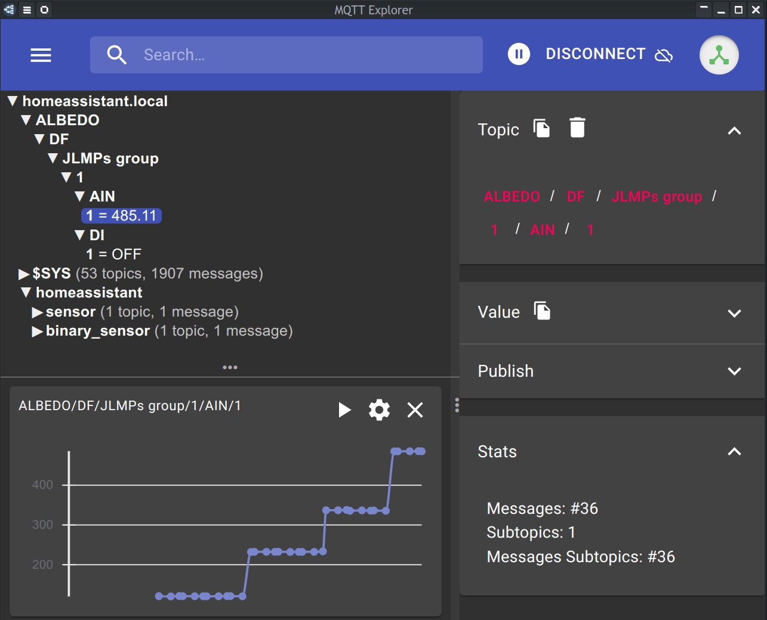Delete the topic with the trash icon
This screenshot has height=620, width=767.
click(577, 128)
